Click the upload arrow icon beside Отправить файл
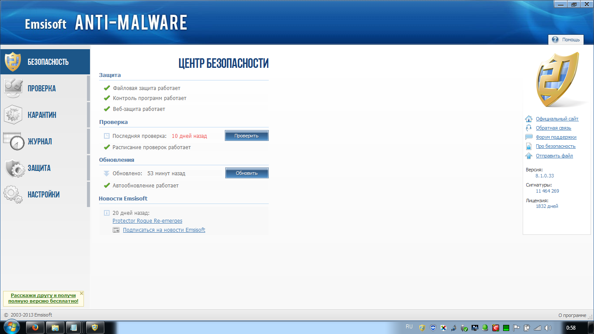 [x=529, y=156]
